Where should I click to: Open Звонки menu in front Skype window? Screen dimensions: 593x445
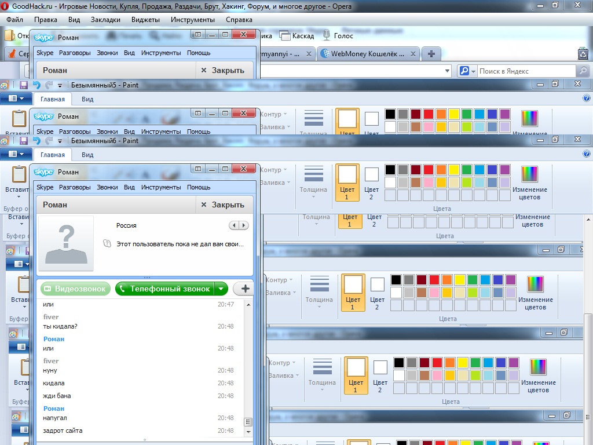107,187
